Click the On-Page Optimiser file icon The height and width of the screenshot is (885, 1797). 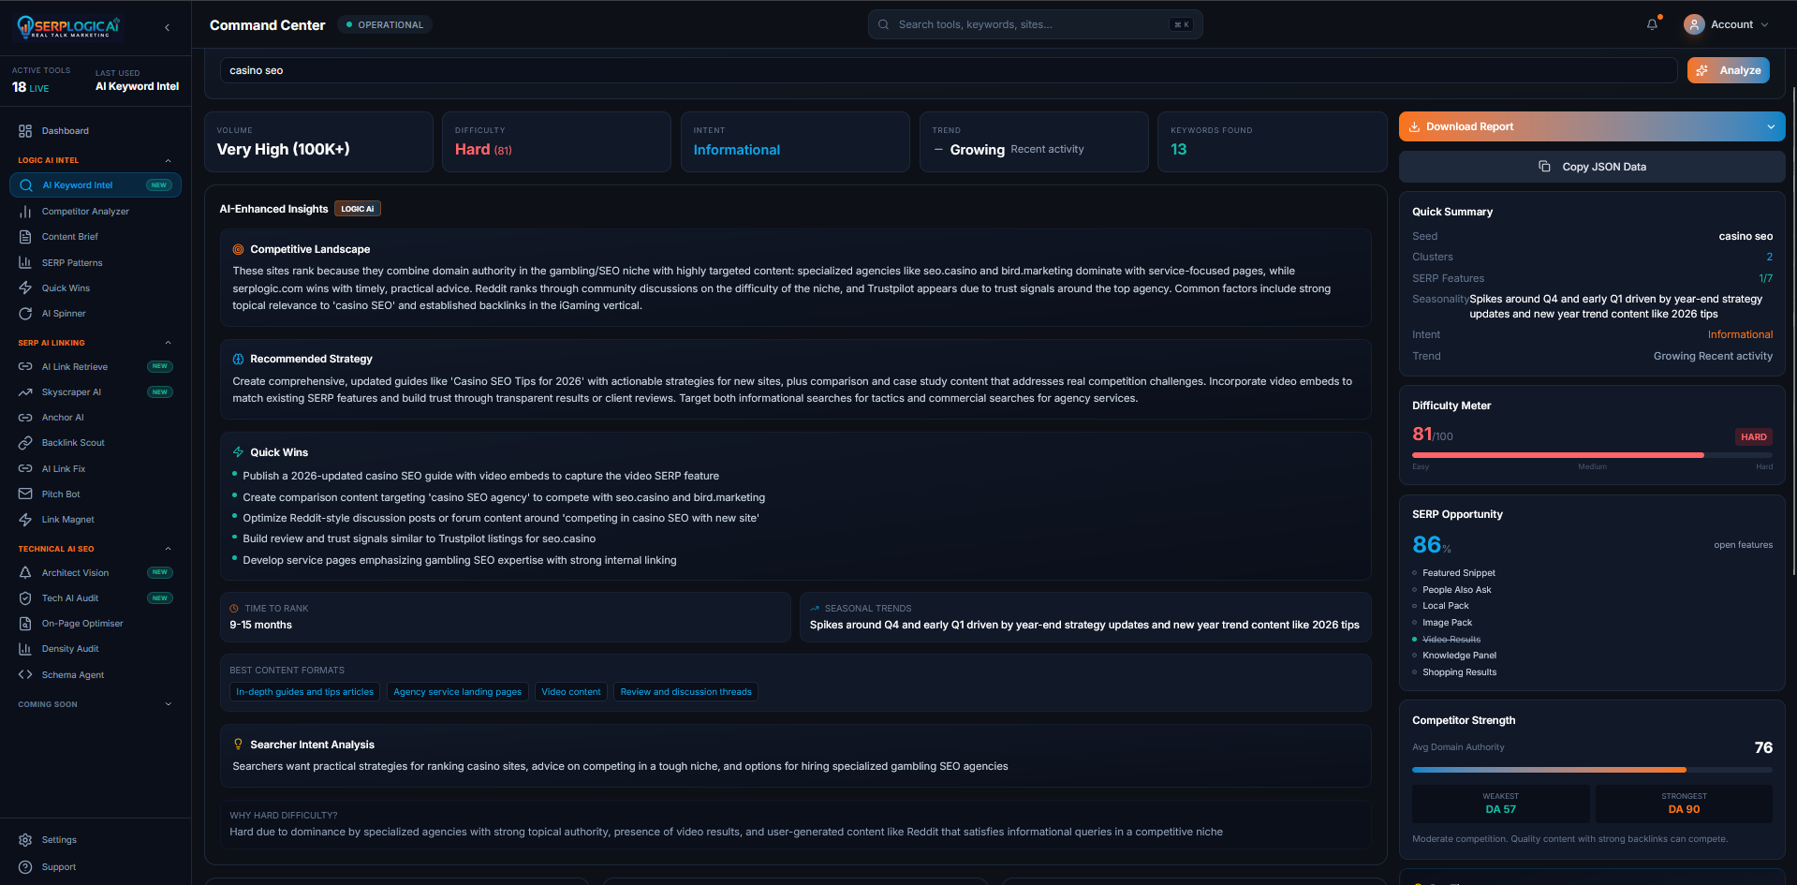25,624
